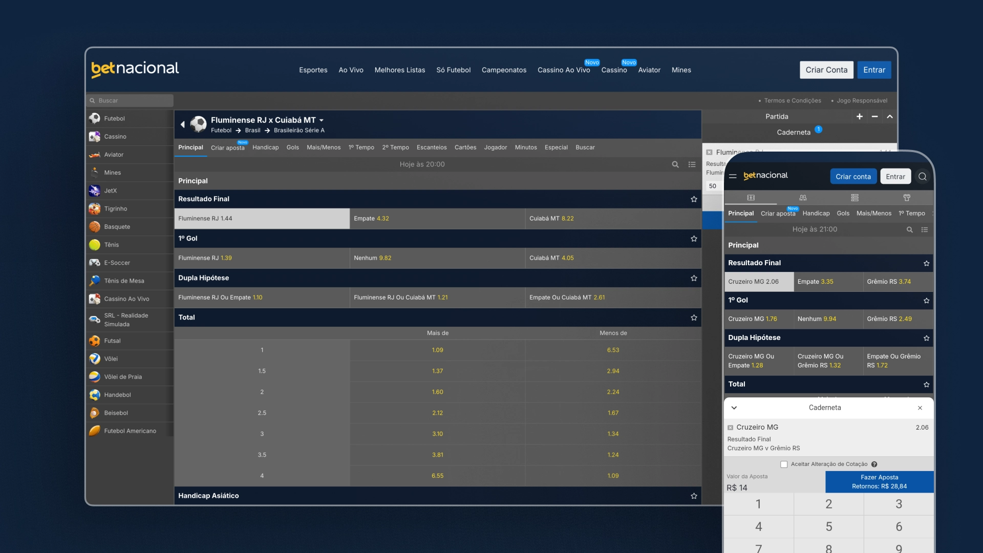This screenshot has height=553, width=983.
Task: Click search magnifier beside Hoje às 20:00
Action: pos(675,164)
